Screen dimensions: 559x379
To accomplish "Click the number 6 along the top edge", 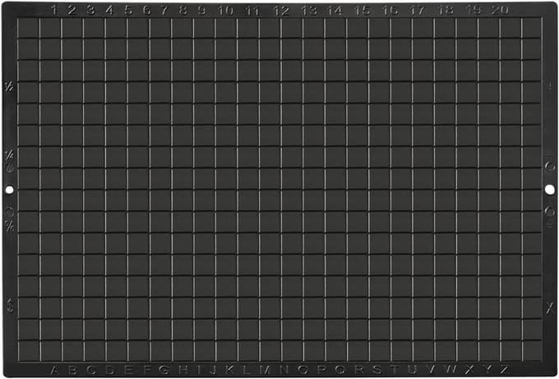I will [146, 10].
